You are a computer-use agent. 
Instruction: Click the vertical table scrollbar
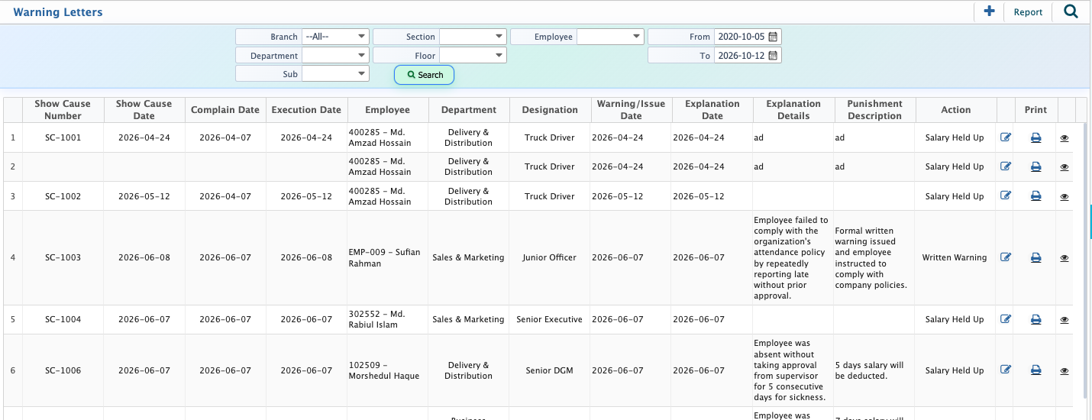[x=1086, y=260]
